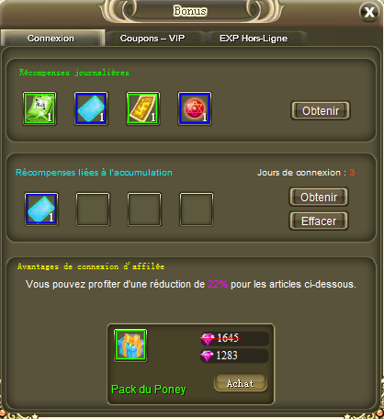Select the golden card daily reward icon
Screen dimensions: 384x419
coord(143,108)
